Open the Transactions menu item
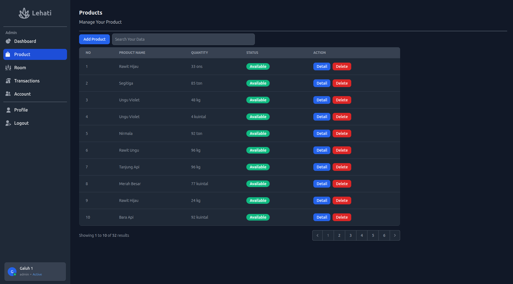This screenshot has width=513, height=284. 27,81
